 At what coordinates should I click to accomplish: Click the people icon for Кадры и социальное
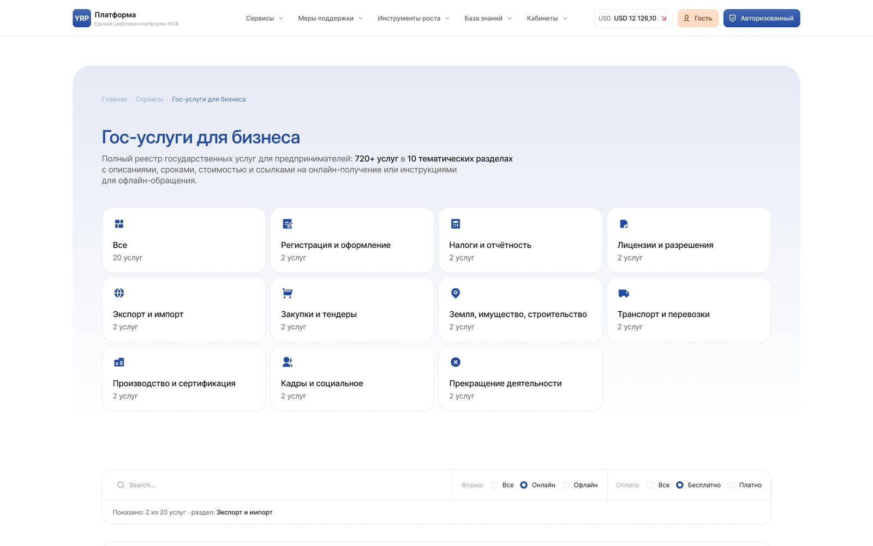click(288, 362)
